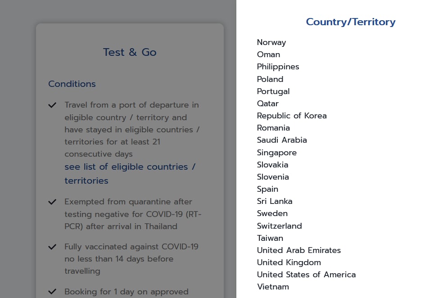Screen dimensions: 434x298
Task: Click the Country/Territory panel heading
Action: [x=351, y=22]
